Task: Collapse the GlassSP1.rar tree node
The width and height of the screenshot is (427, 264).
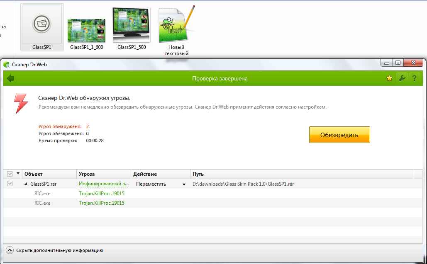Action: coord(26,184)
